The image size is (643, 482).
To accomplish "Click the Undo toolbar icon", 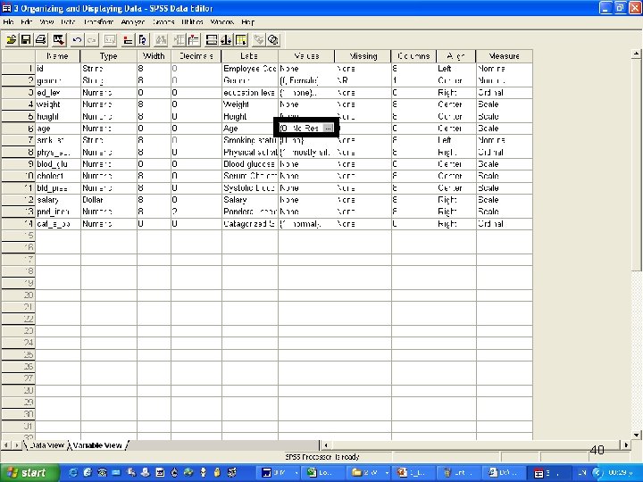I will (x=77, y=40).
